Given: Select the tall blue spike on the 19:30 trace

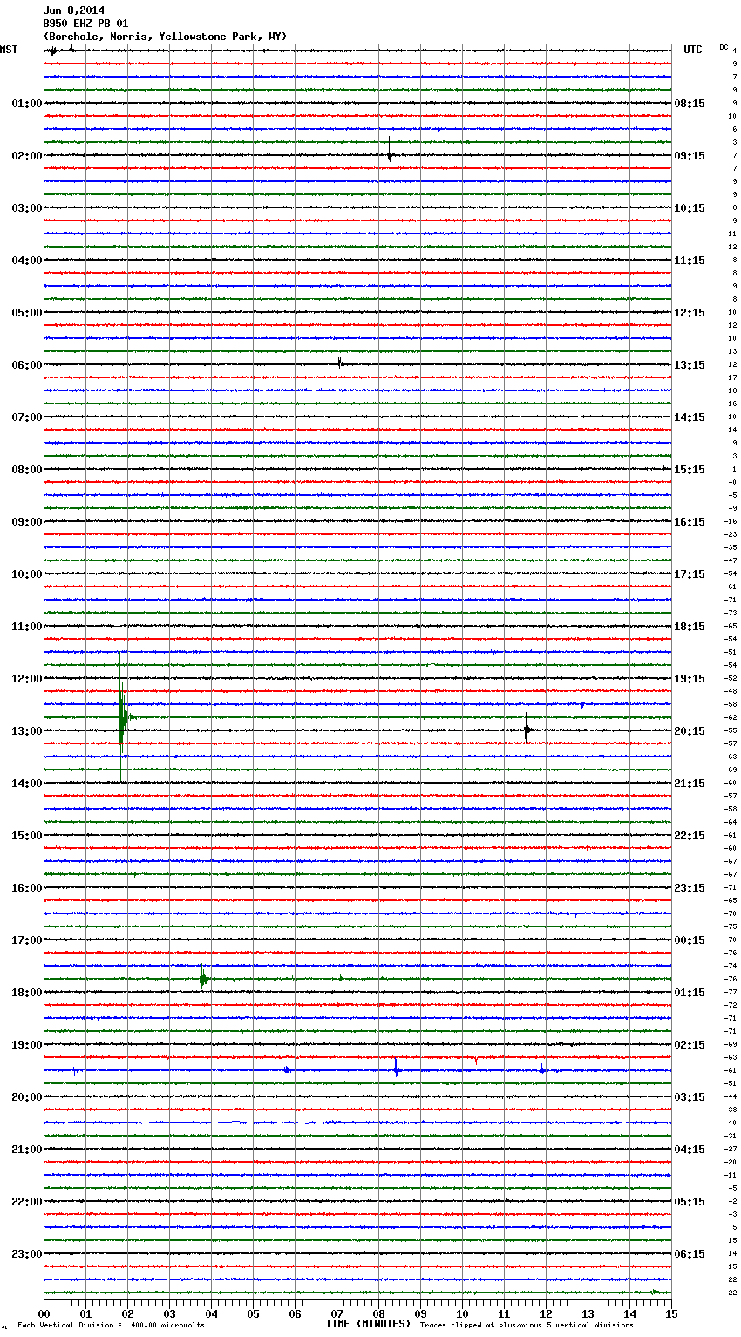Looking at the screenshot, I should pyautogui.click(x=397, y=1069).
